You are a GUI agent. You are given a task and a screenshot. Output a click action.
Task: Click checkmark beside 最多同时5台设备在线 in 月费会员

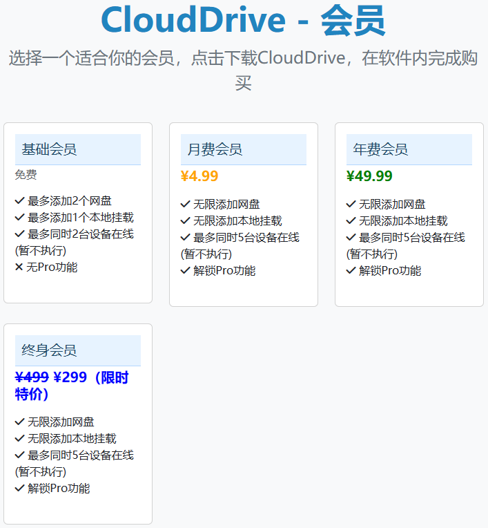coord(186,238)
